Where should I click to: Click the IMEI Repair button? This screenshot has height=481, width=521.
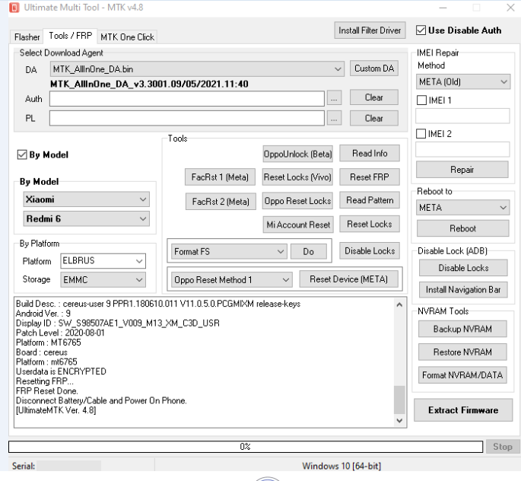[462, 170]
